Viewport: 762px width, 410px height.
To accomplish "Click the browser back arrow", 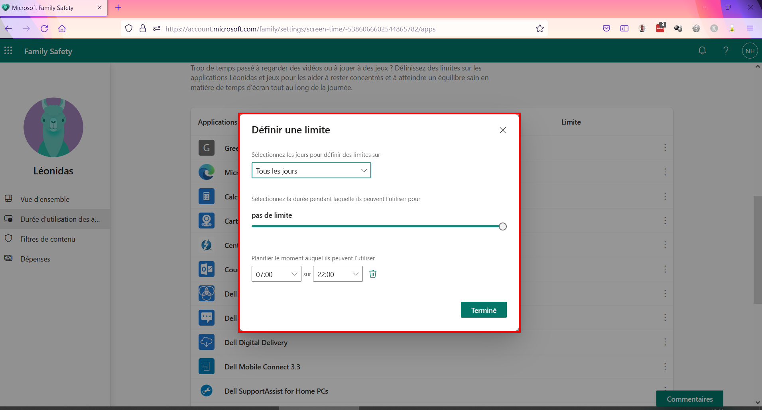I will pyautogui.click(x=8, y=29).
